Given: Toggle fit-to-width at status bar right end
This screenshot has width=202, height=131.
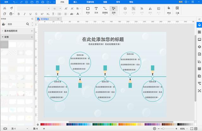Looking at the screenshot, I should [196, 128].
